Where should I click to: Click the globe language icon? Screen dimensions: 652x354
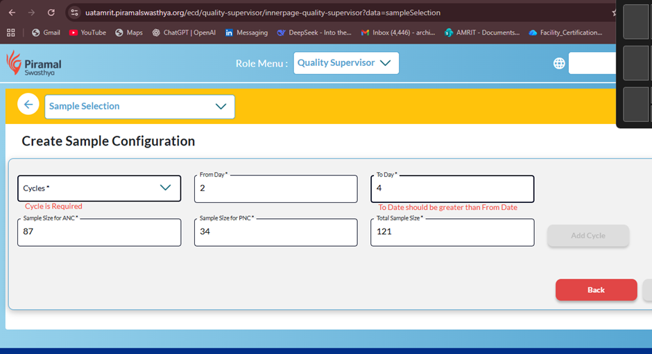coord(559,63)
